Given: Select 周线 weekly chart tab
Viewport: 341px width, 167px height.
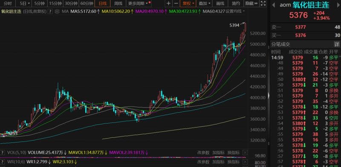Looking at the screenshot, I should (x=118, y=3).
